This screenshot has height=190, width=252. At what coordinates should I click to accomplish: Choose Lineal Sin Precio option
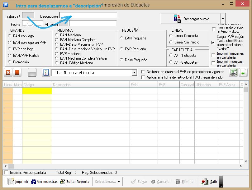pos(171,42)
